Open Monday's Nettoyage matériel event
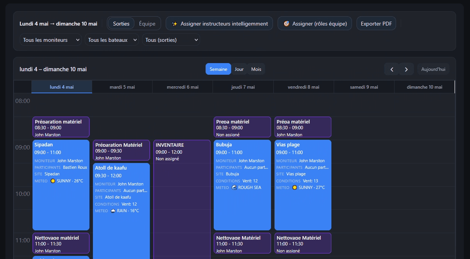The height and width of the screenshot is (259, 470). tap(61, 243)
